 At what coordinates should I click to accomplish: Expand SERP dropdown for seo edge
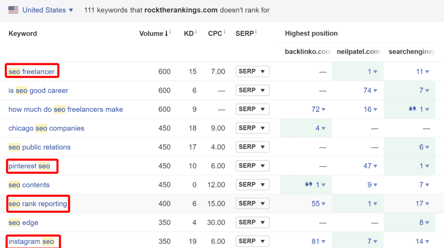(x=252, y=222)
